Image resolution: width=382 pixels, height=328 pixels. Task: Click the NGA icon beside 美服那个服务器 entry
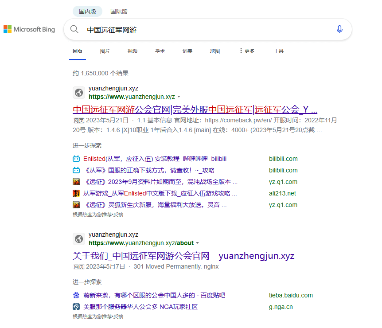(76, 307)
